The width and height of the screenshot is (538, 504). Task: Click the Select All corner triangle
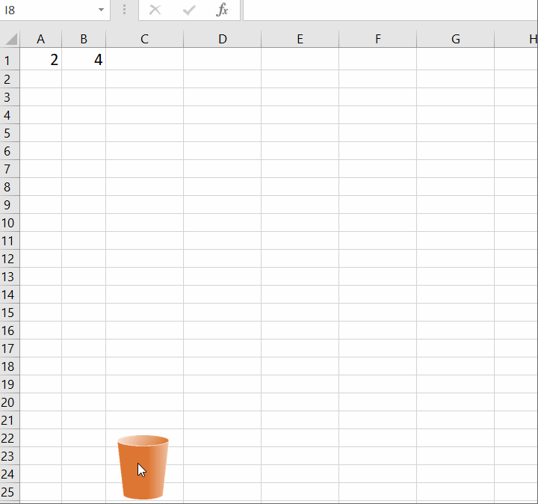pyautogui.click(x=10, y=40)
